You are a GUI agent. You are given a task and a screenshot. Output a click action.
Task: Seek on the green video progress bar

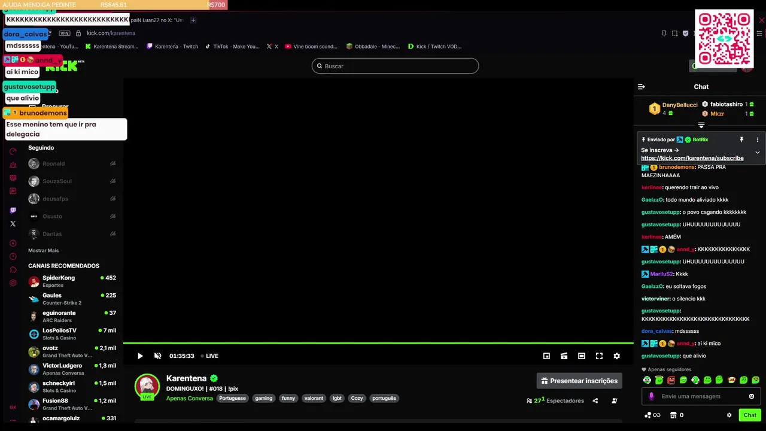(x=378, y=344)
